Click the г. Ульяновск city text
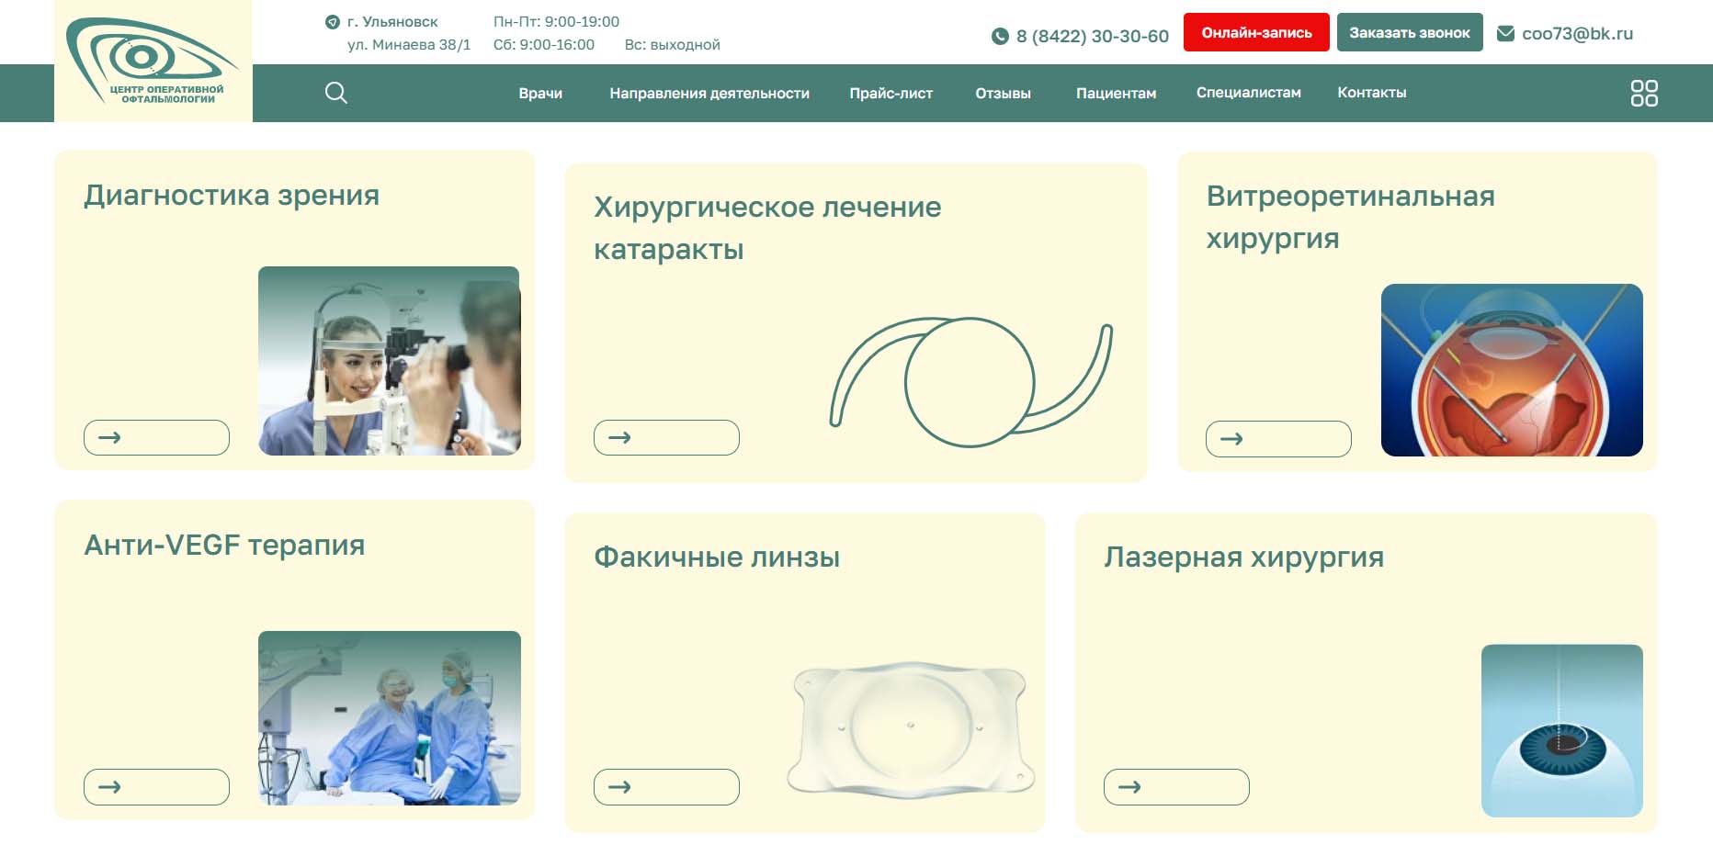The image size is (1713, 856). (x=392, y=22)
